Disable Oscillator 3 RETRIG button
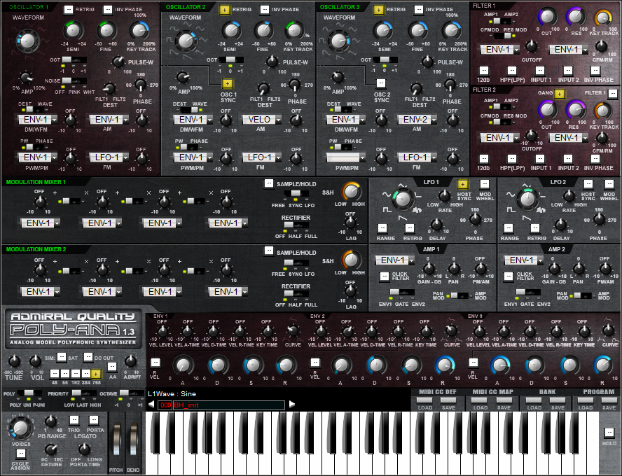The width and height of the screenshot is (622, 476). pos(378,10)
